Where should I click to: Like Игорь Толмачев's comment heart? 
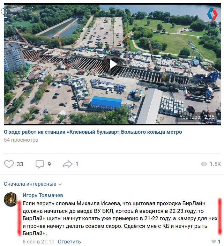point(213,242)
